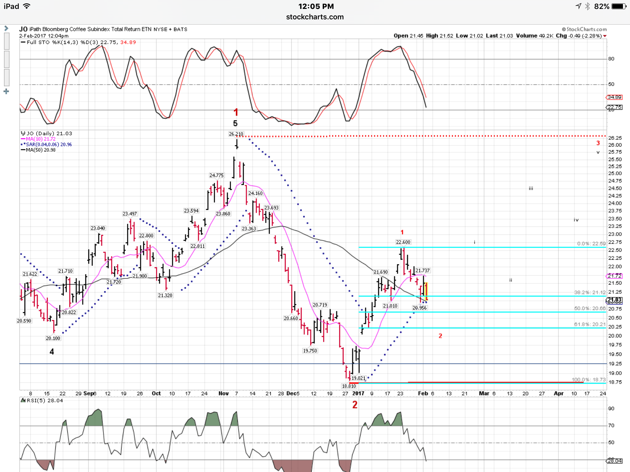Screen dimensions: 630x472
Task: Click the 18.810 low price label
Action: 349,386
